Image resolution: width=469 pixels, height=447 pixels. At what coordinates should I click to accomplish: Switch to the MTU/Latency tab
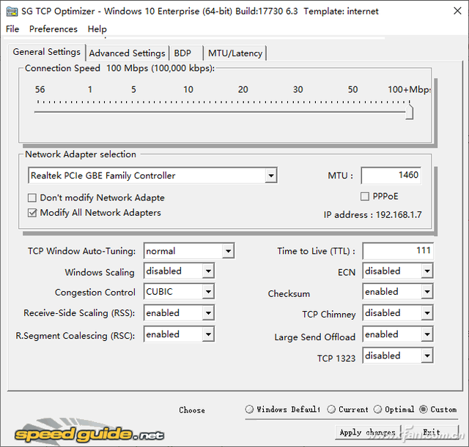click(235, 53)
